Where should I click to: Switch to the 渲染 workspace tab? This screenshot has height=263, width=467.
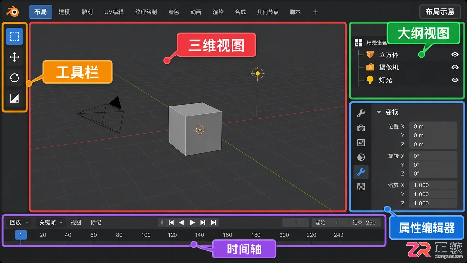coord(218,12)
